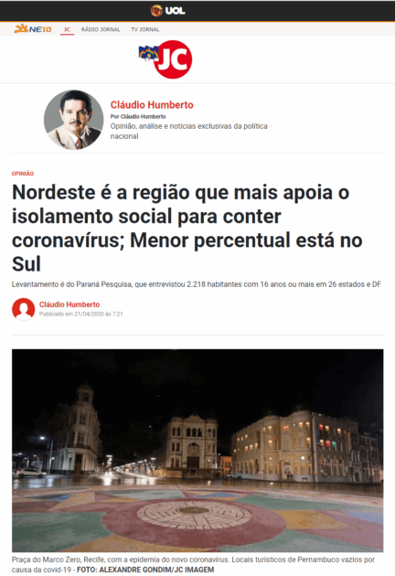395x576 pixels.
Task: Open the OPINIÃO category label
Action: (x=23, y=174)
